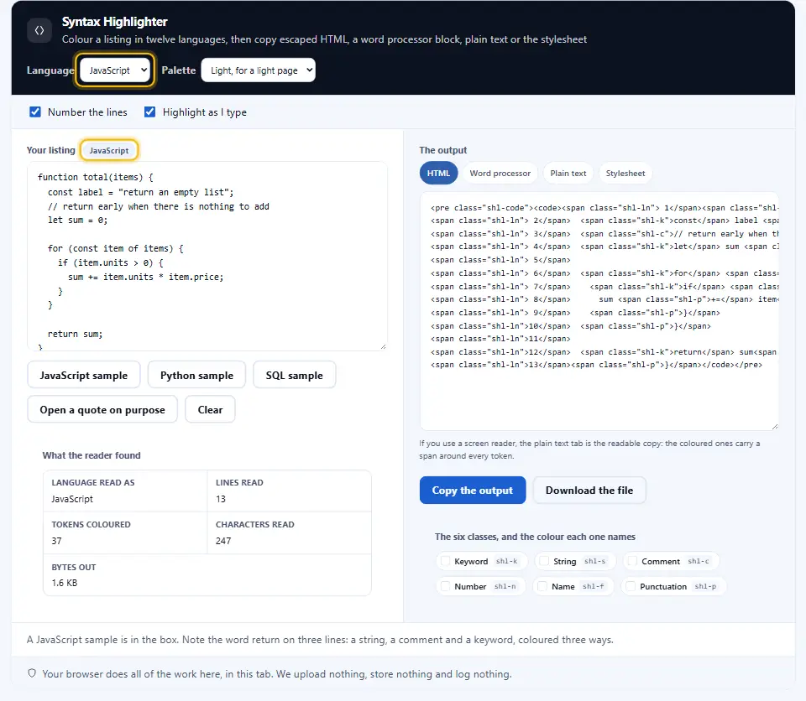
Task: Click the Lines read value 13
Action: click(221, 499)
